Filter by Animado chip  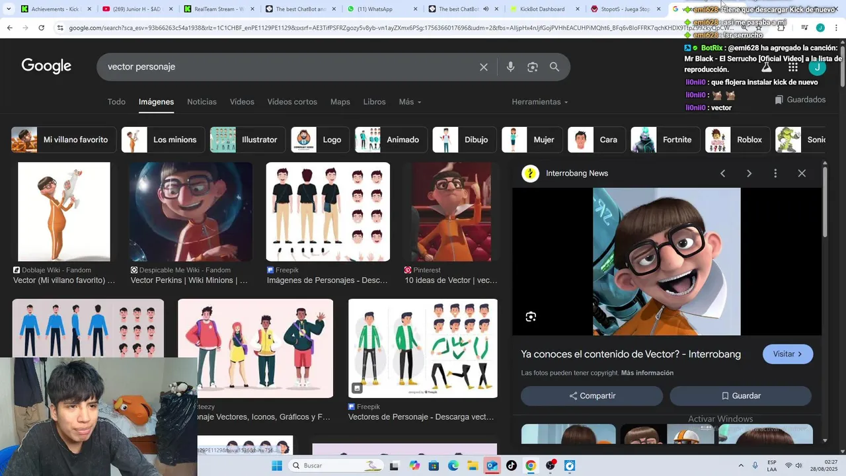[391, 139]
